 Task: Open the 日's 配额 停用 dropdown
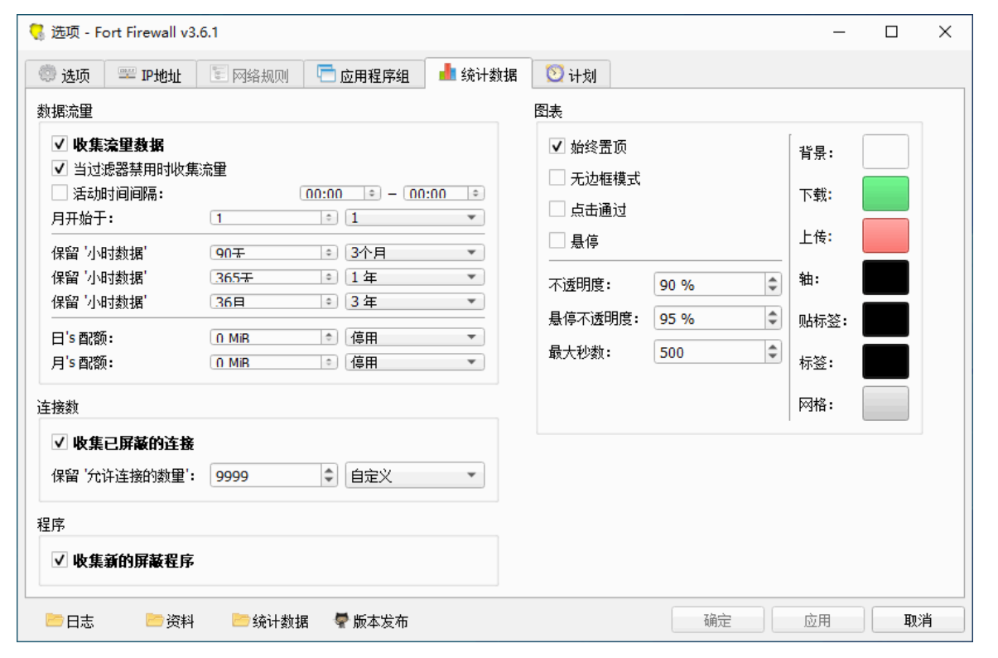[415, 337]
